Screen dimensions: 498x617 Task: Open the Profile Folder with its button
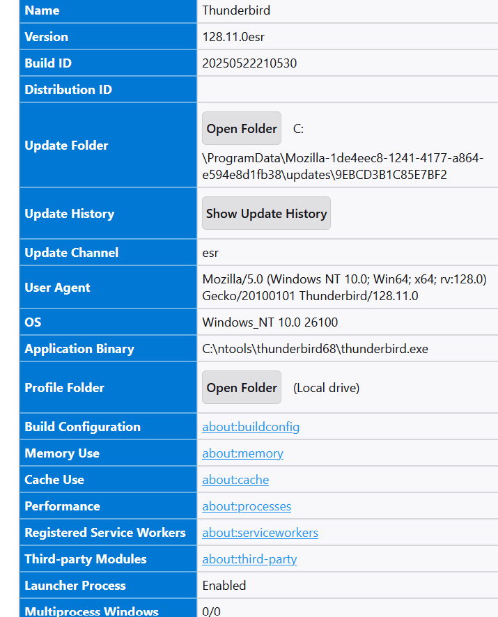pos(242,388)
